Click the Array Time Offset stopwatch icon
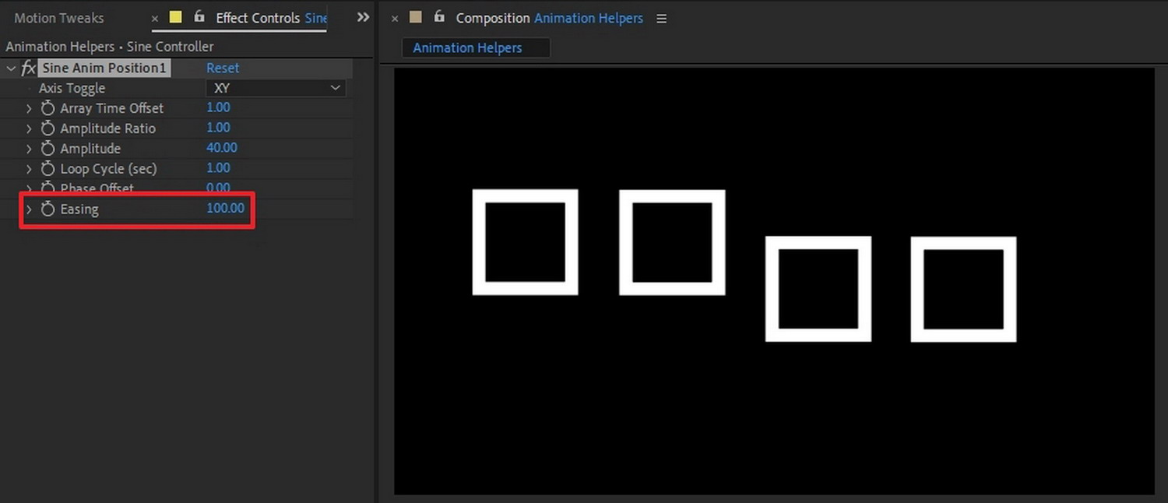 pos(47,108)
